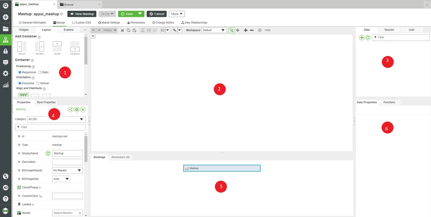Select the Modeling hierarchy sidebar icon
This screenshot has height=217, width=431.
6,40
